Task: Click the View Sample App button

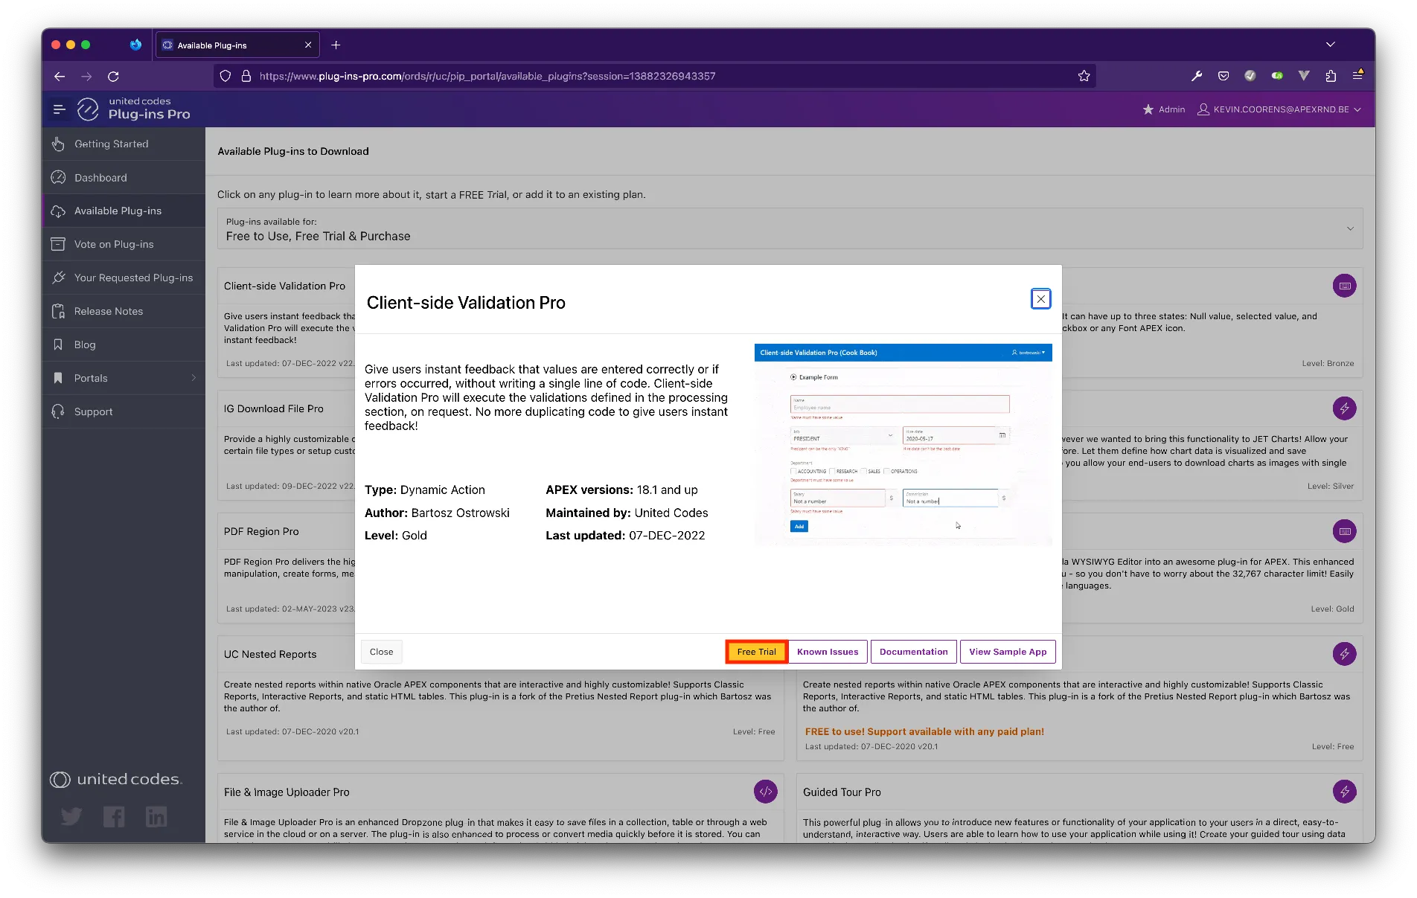Action: (1007, 652)
